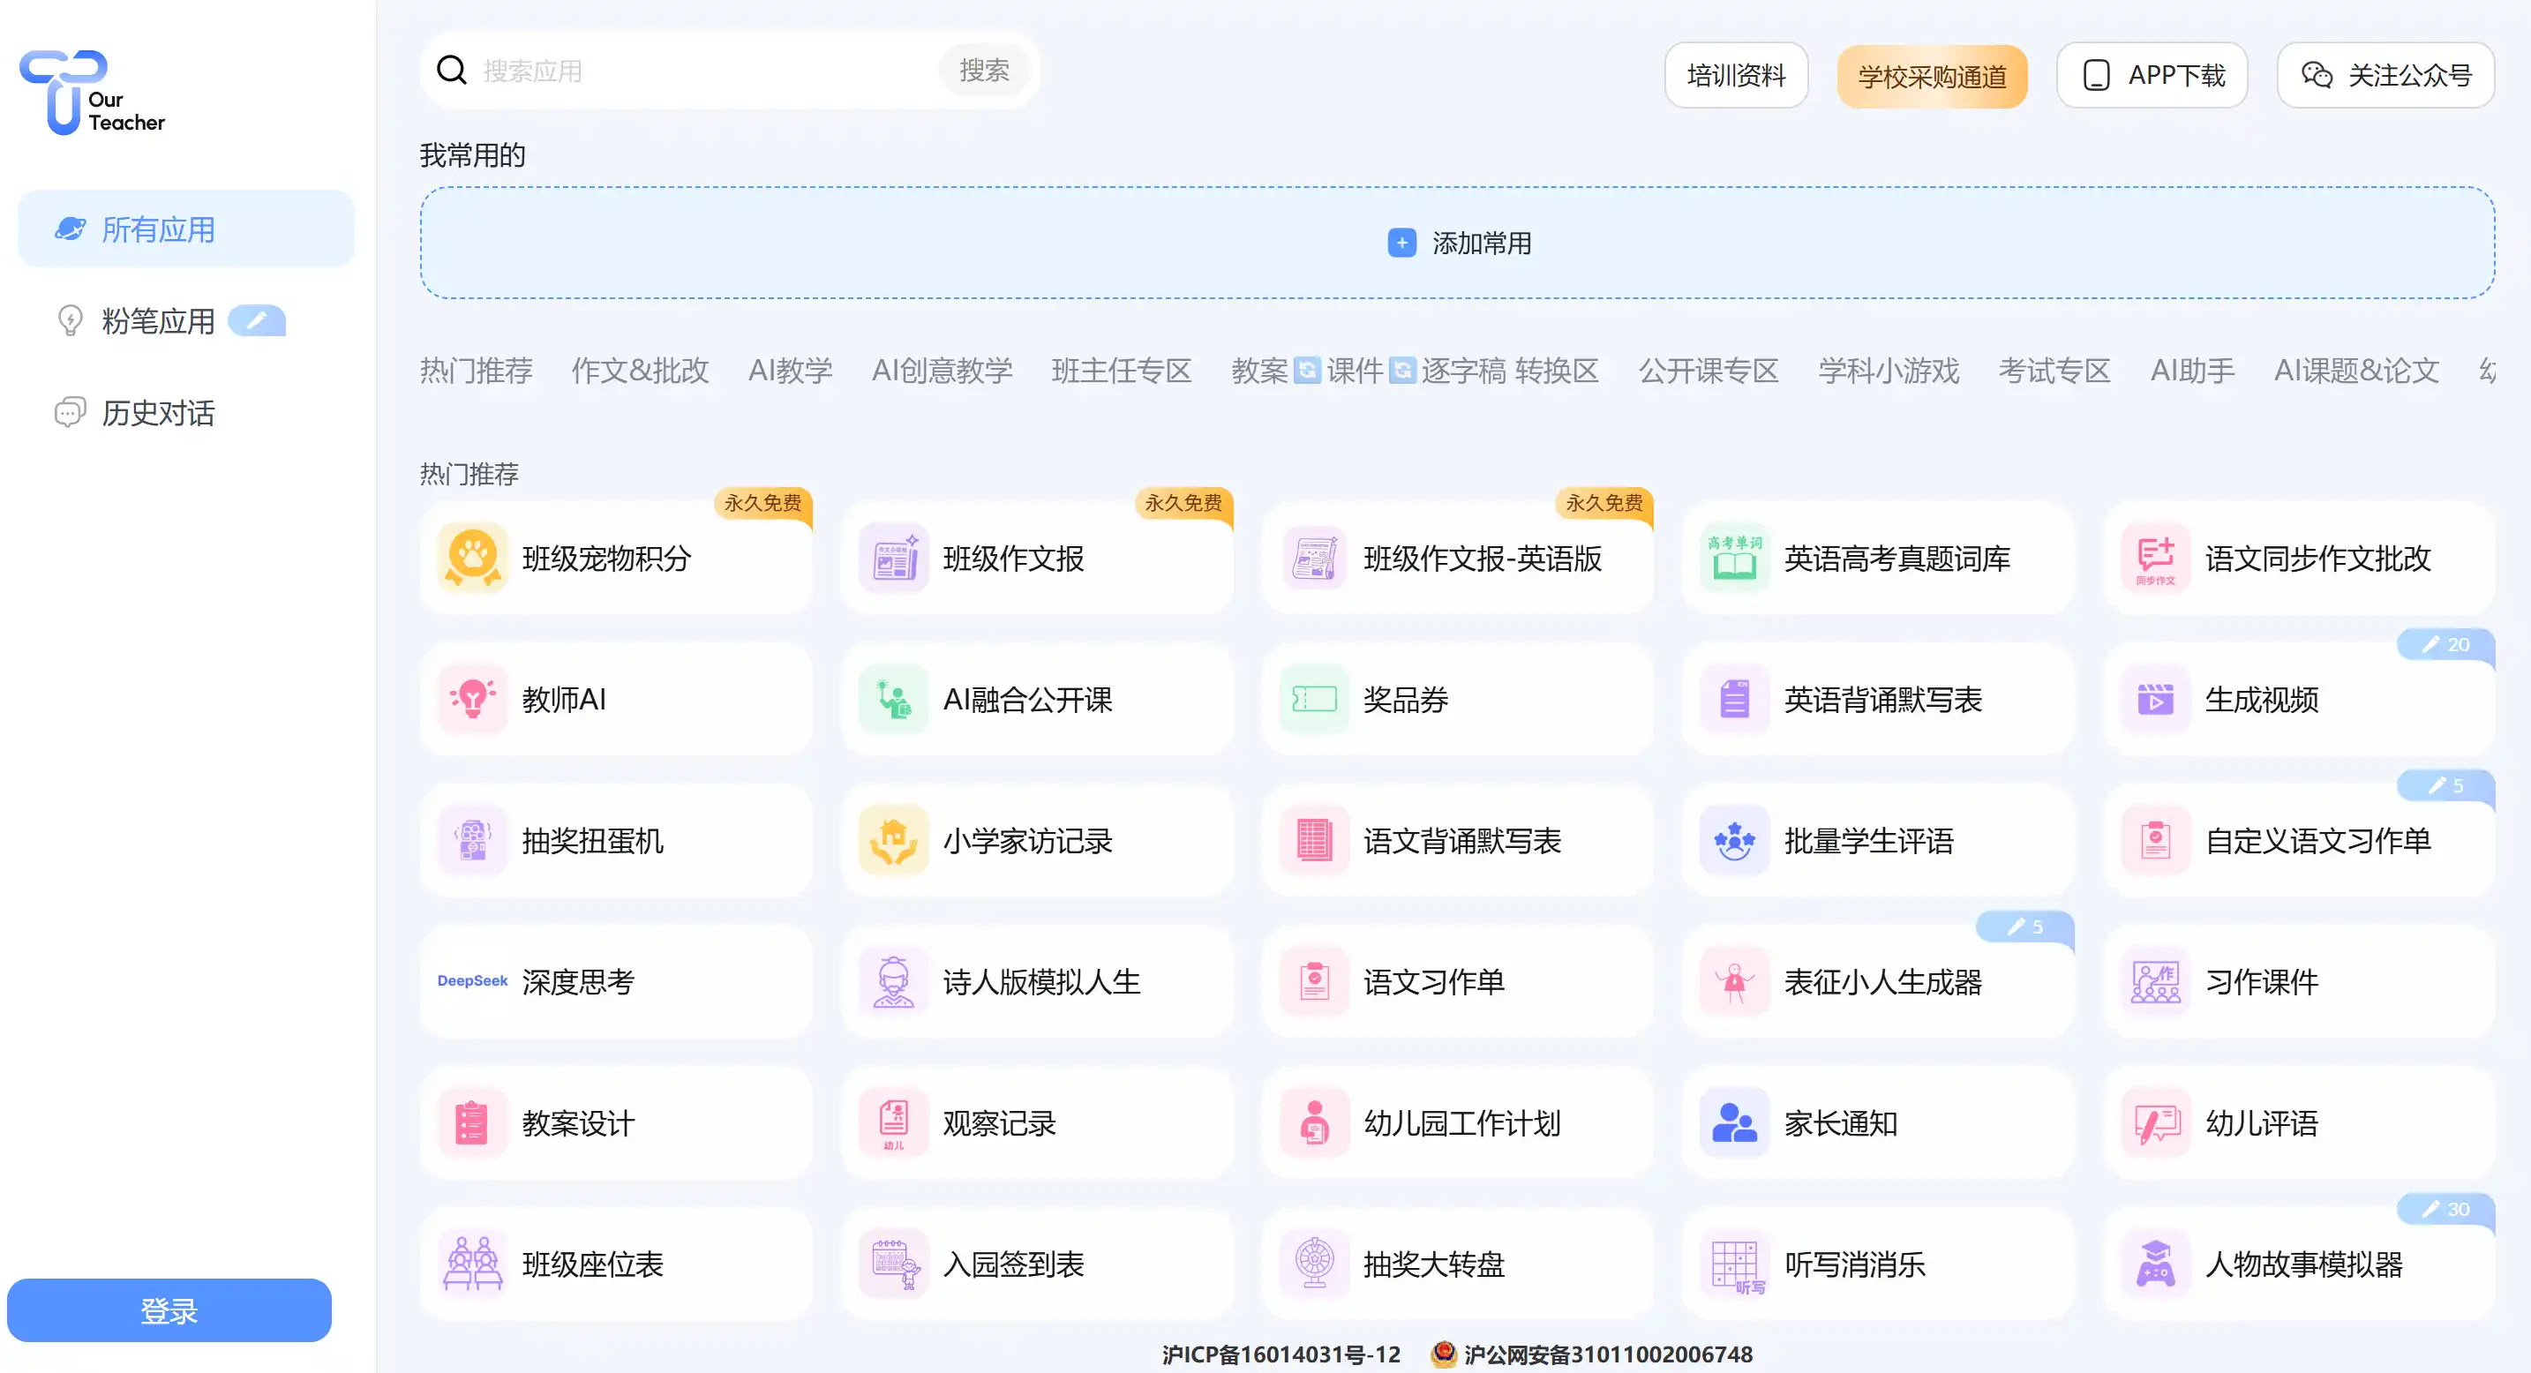Click the 小学家访记录 house icon

click(893, 841)
